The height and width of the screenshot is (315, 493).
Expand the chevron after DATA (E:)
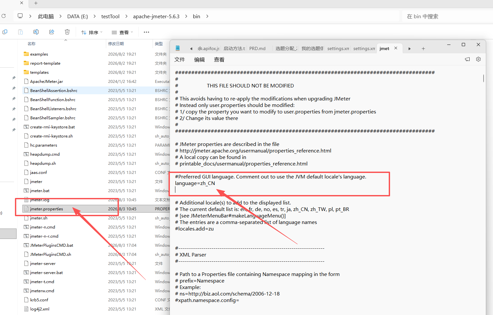pos(95,16)
